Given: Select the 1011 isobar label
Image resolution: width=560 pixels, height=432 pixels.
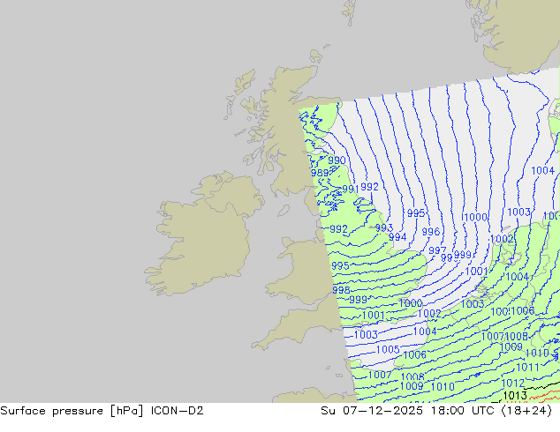Looking at the screenshot, I should click(x=528, y=367).
